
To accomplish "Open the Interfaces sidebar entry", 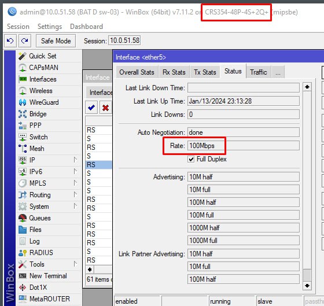I will (x=43, y=79).
